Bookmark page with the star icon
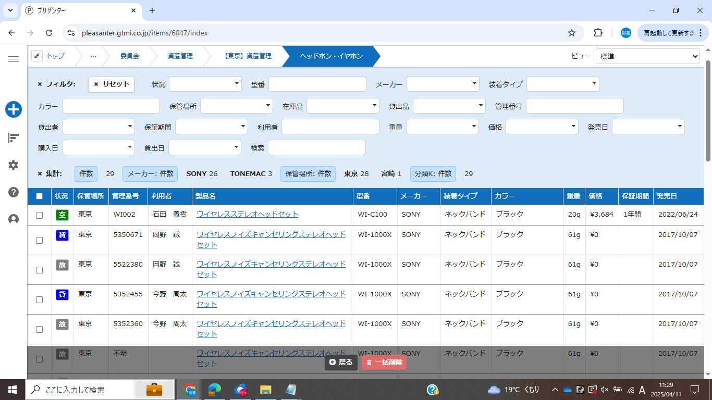Image resolution: width=712 pixels, height=400 pixels. coord(572,33)
